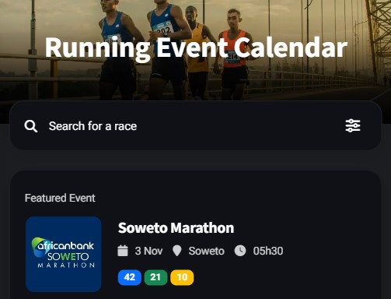Click the race bib numbered 202
Viewport: 391px width, 299px height.
point(162,29)
